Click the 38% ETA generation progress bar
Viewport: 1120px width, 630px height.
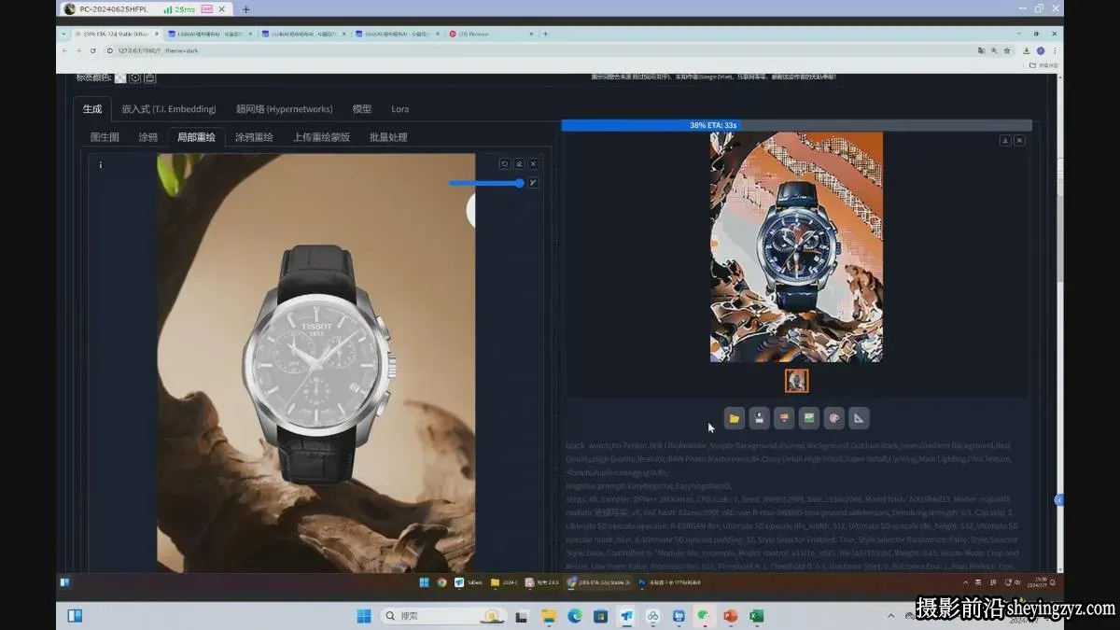pos(796,125)
